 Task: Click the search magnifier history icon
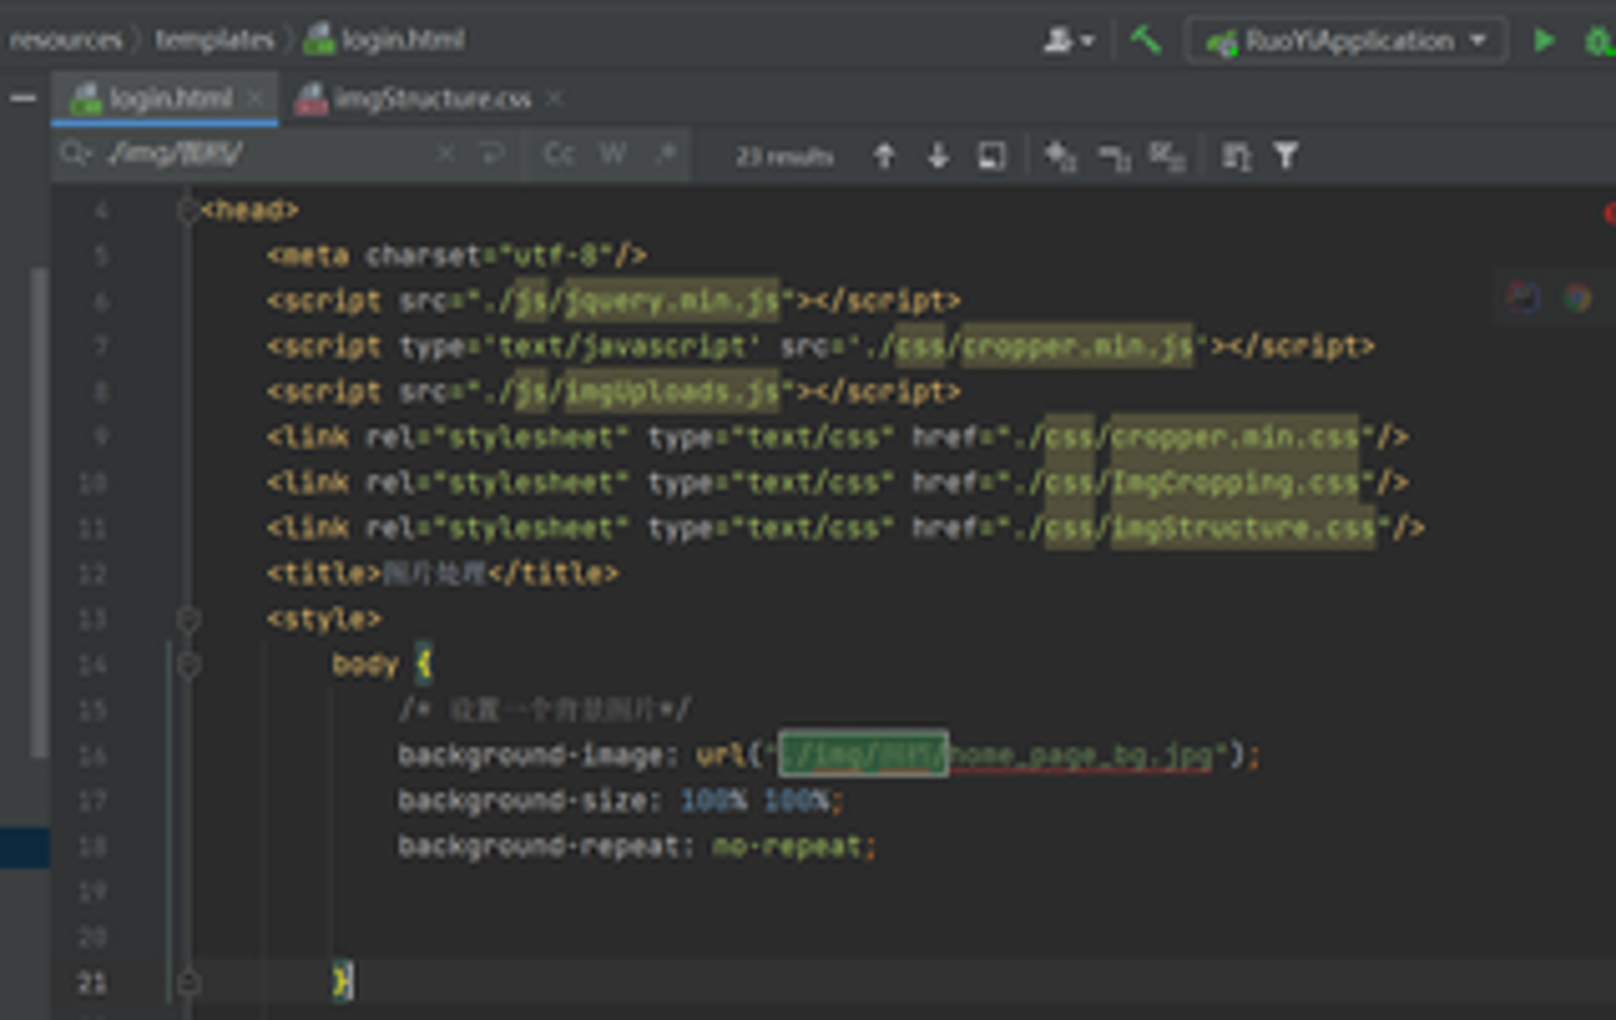76,154
